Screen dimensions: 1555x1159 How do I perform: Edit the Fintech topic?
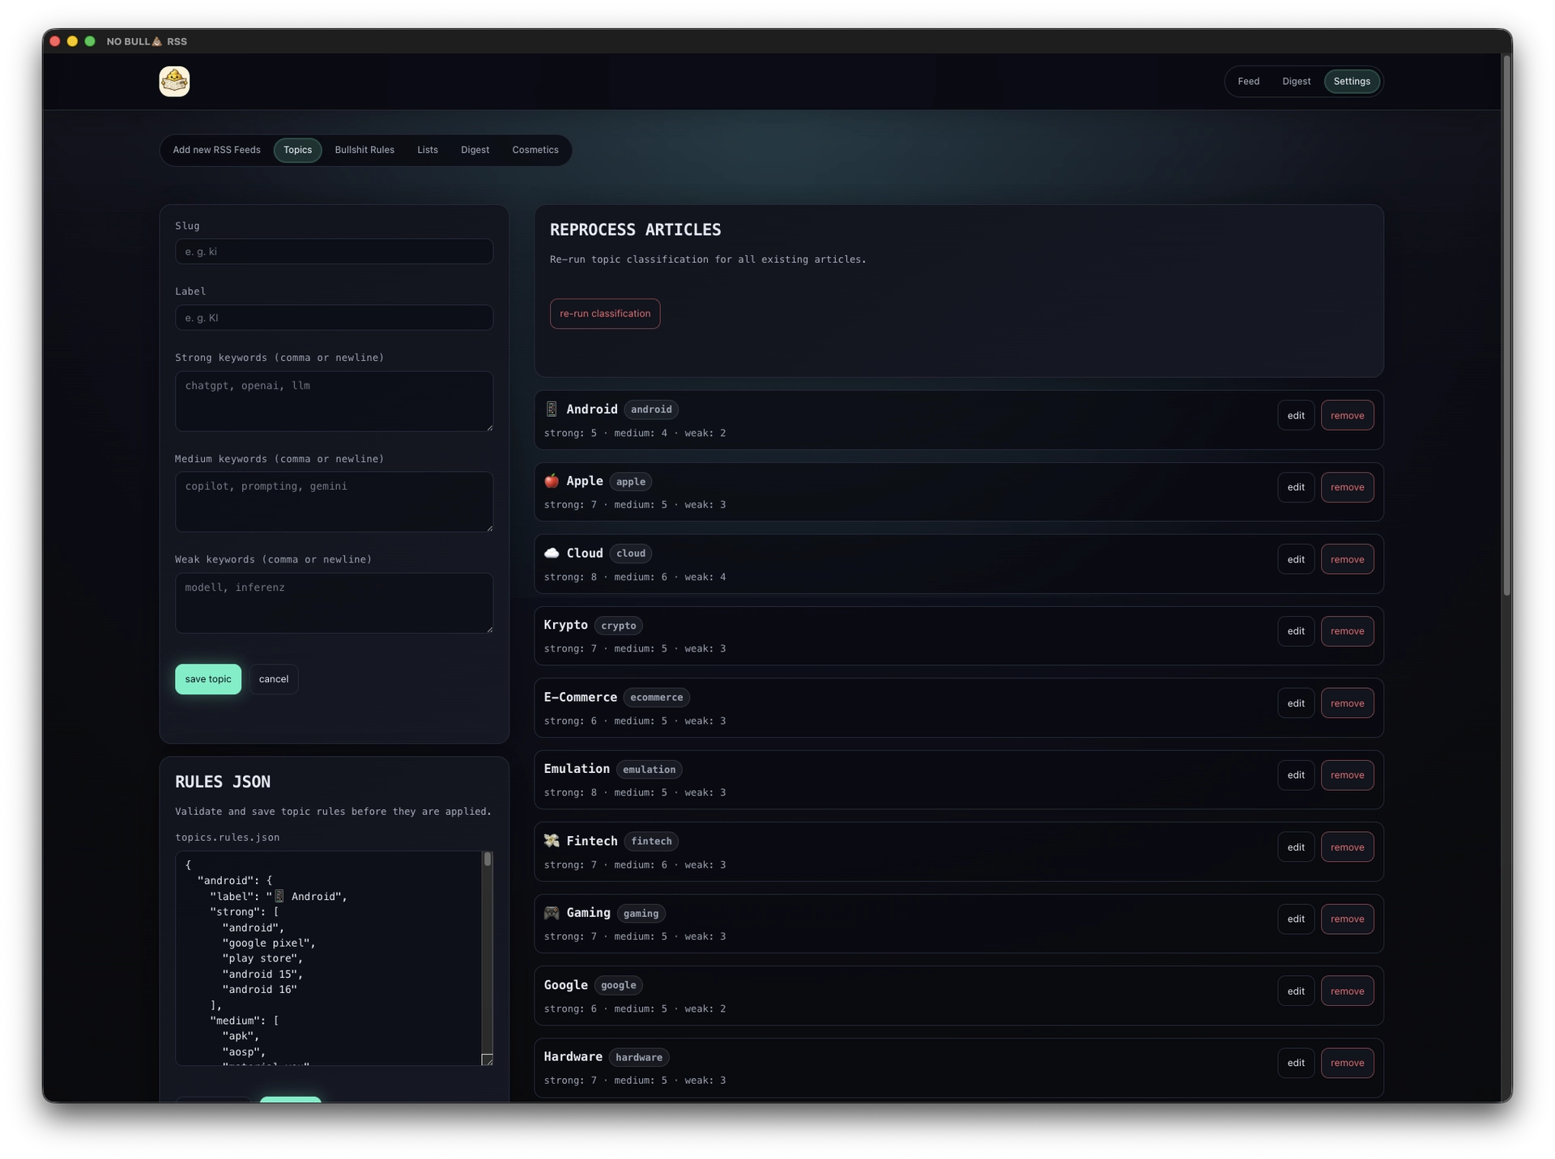coord(1296,847)
